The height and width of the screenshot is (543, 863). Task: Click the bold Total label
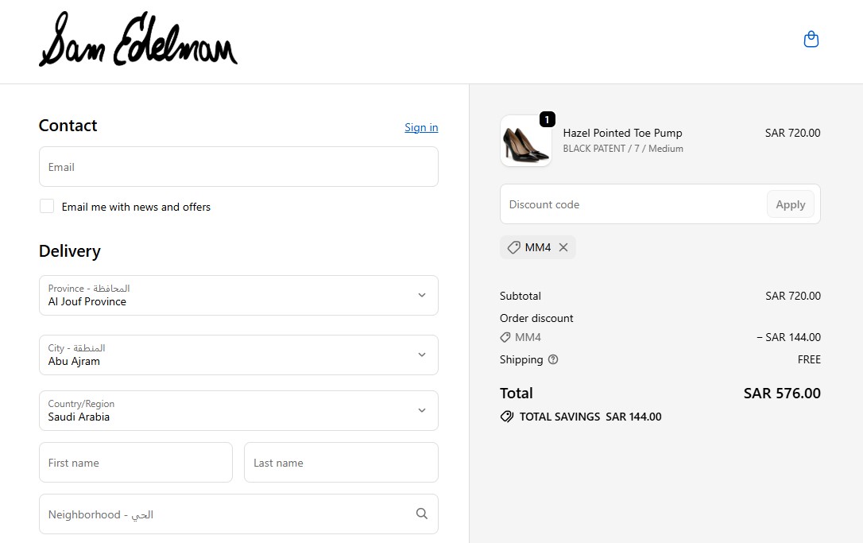point(517,394)
